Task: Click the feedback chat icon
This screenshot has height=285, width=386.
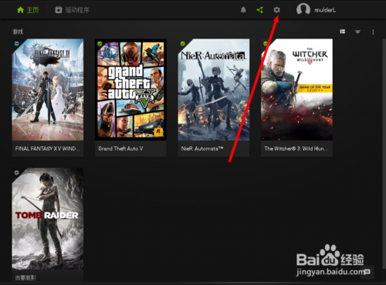Action: 367,272
